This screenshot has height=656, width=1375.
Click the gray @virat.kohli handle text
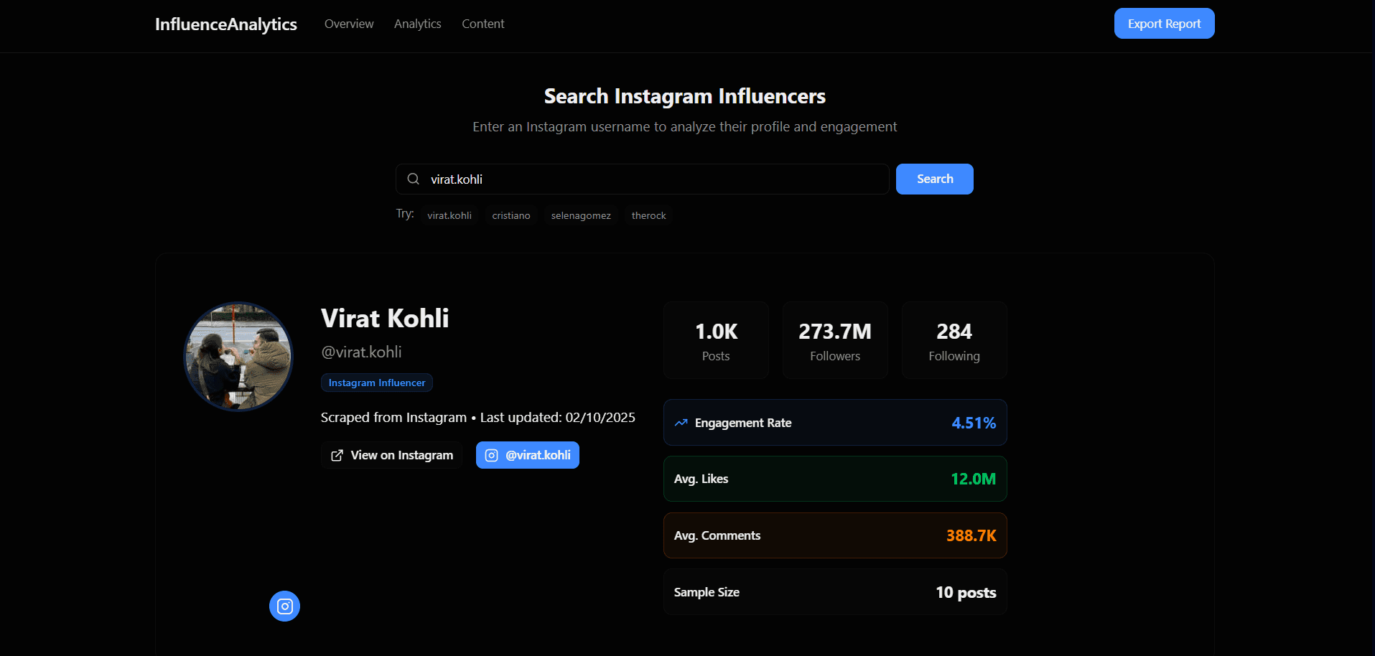tap(361, 352)
